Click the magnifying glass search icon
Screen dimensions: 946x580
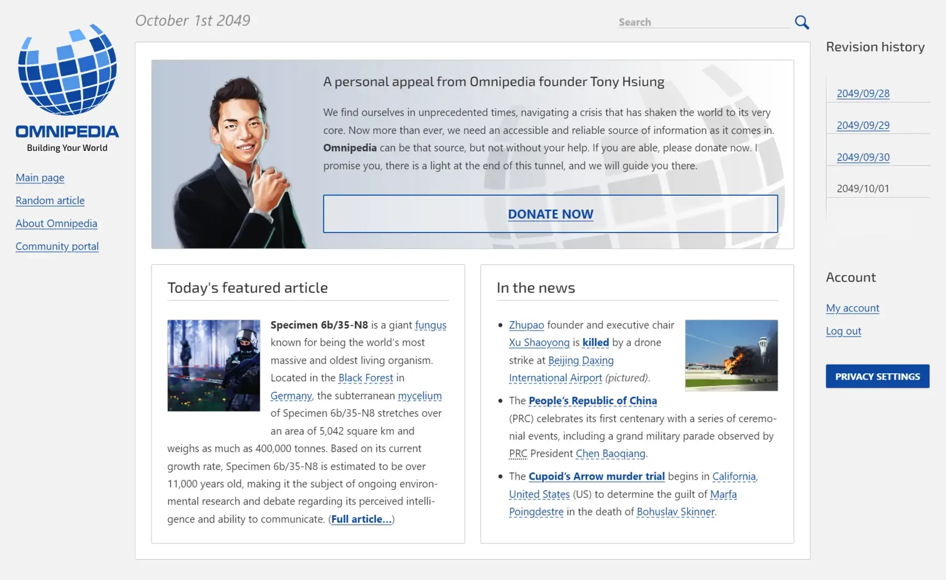coord(801,22)
